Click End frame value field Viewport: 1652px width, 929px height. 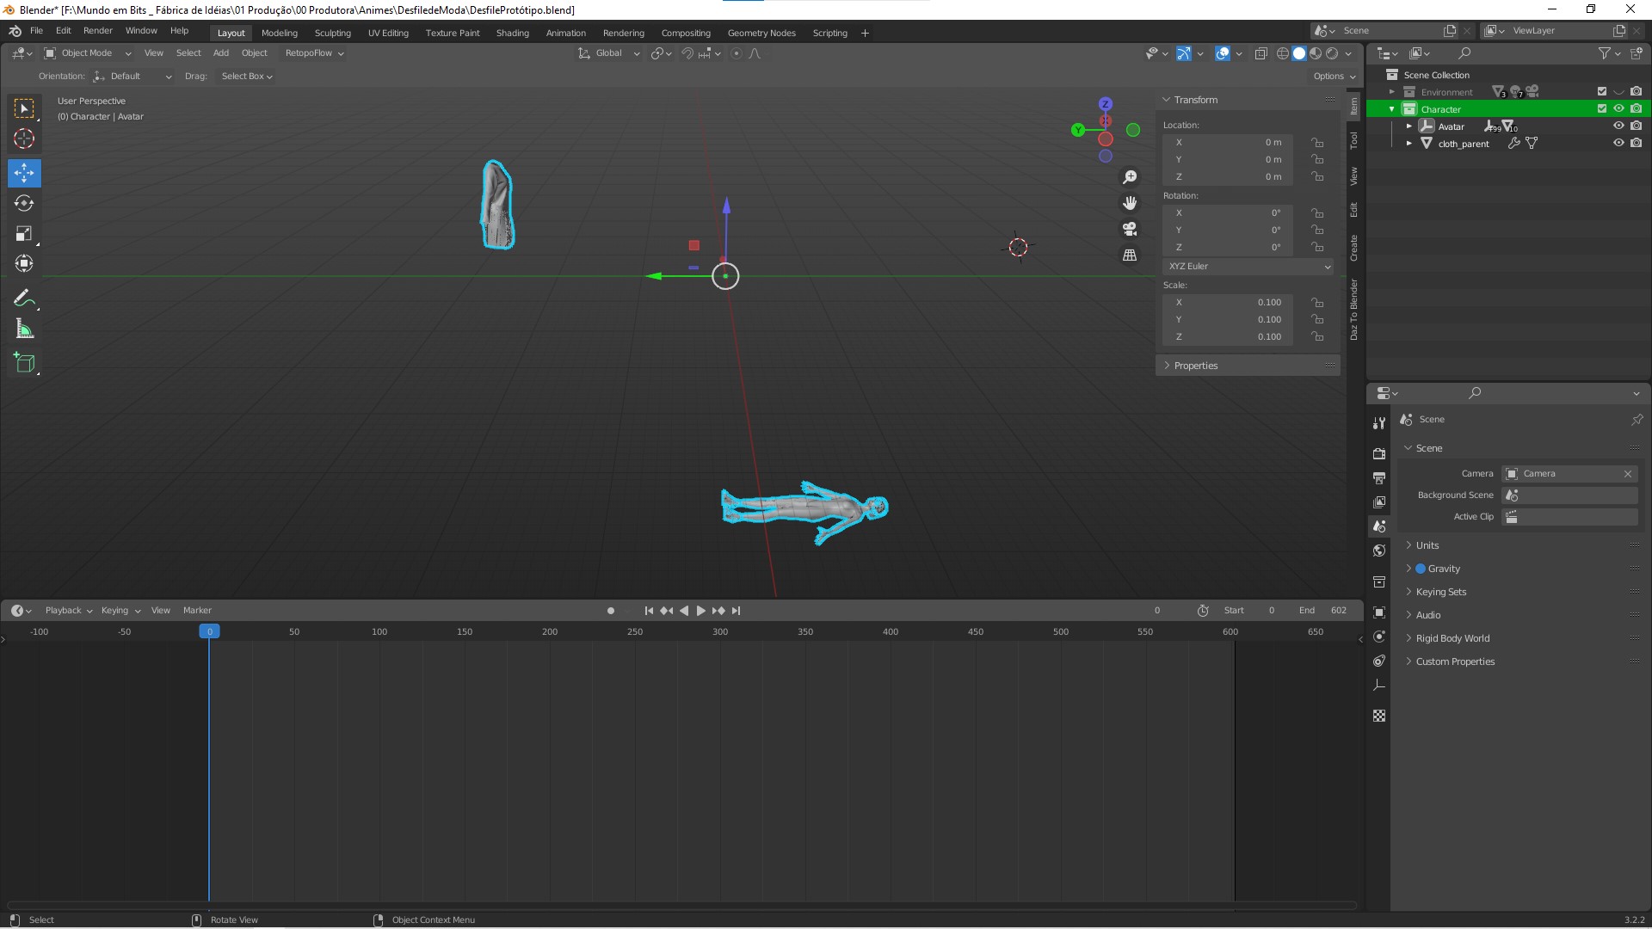coord(1323,611)
